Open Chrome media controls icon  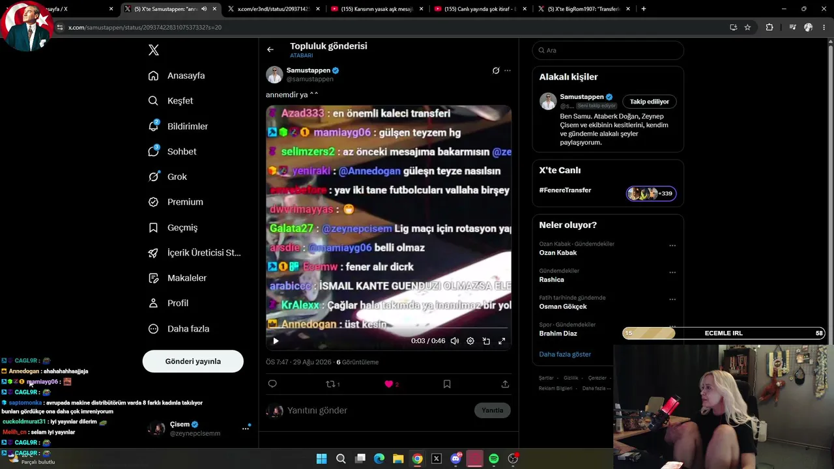(x=792, y=27)
